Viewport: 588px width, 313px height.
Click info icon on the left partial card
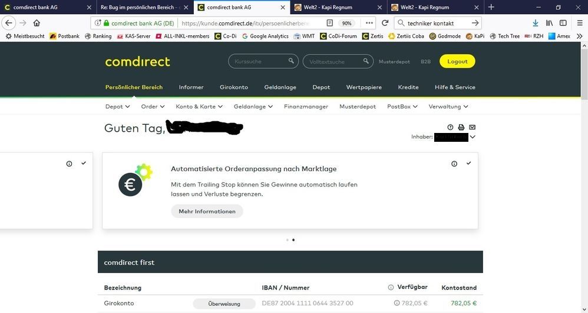[x=69, y=164]
